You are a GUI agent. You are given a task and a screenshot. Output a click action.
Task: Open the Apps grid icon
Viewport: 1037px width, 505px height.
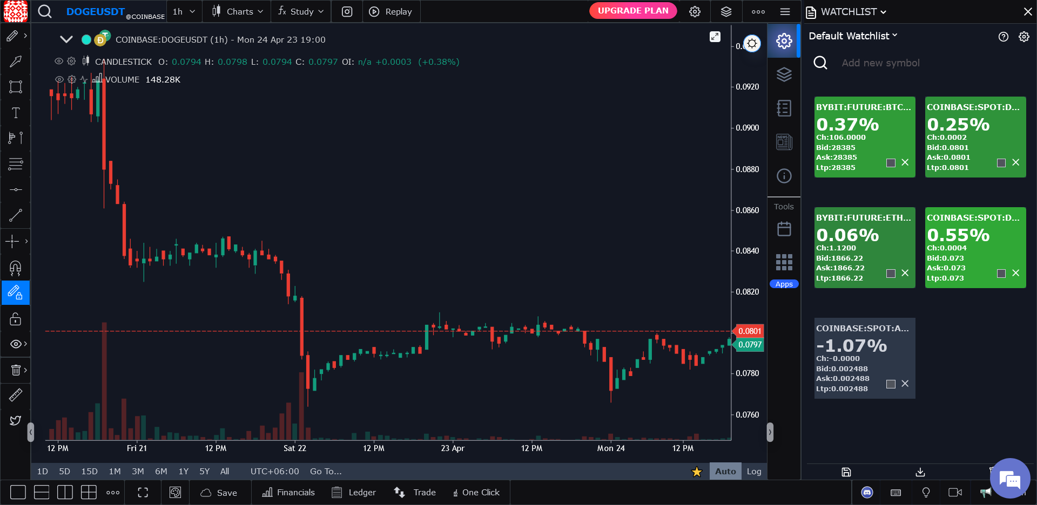coord(784,262)
